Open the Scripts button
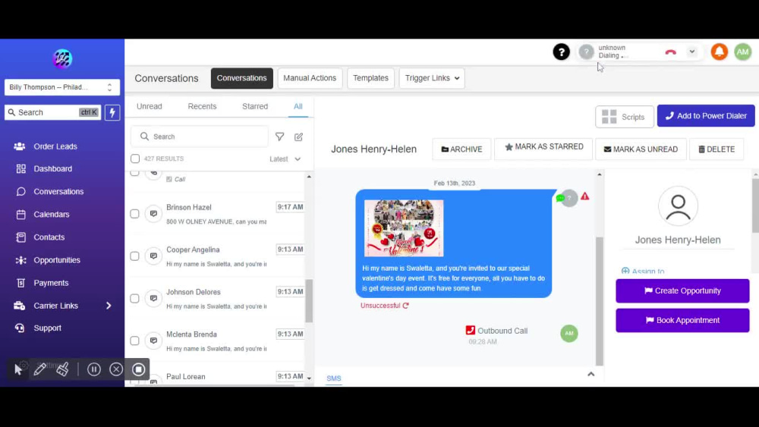This screenshot has width=759, height=427. point(625,117)
